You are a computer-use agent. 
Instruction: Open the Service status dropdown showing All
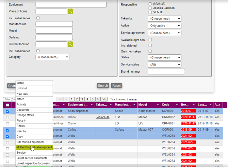(x=164, y=64)
